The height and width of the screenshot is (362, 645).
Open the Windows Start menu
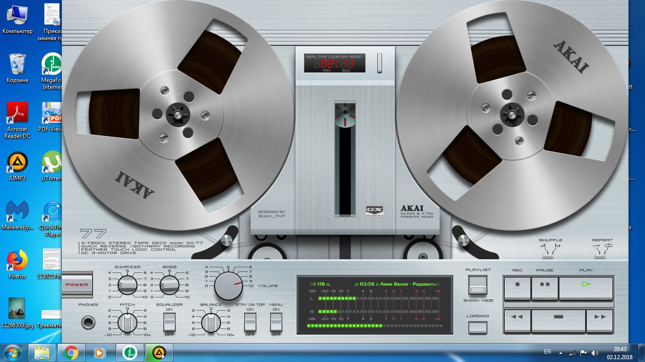pos(13,353)
